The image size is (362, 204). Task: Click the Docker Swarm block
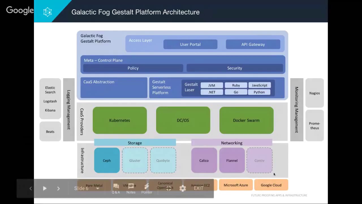click(246, 120)
